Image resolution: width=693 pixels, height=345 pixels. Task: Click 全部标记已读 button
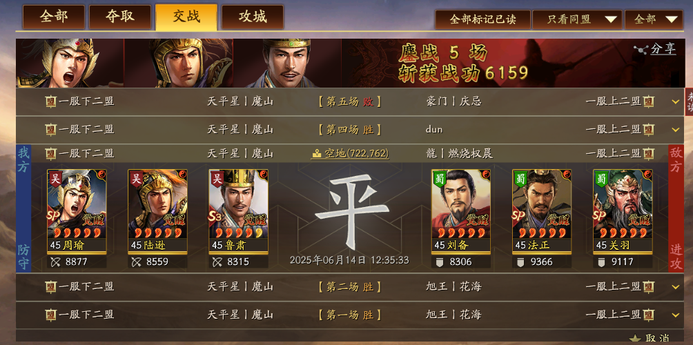click(482, 19)
